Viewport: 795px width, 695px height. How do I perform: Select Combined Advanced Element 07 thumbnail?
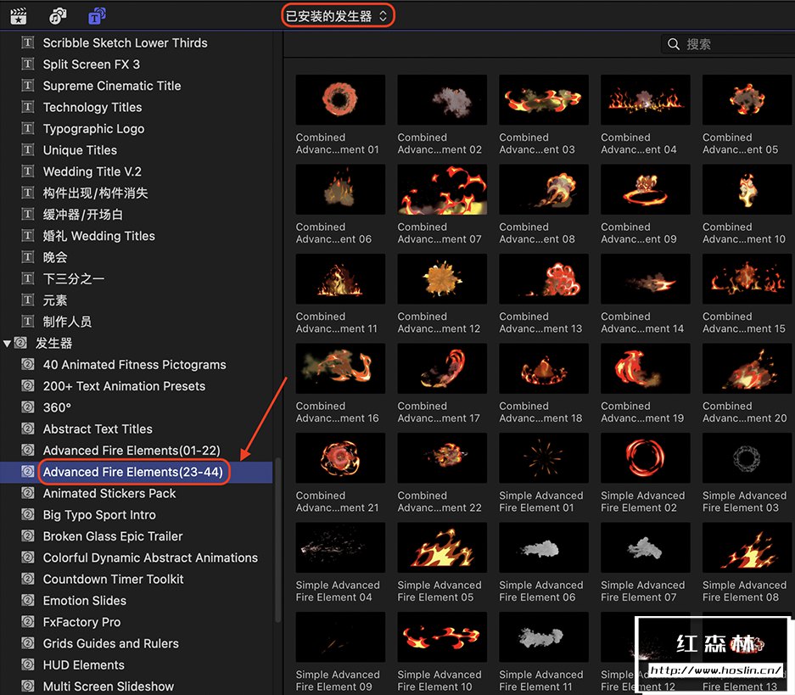442,189
